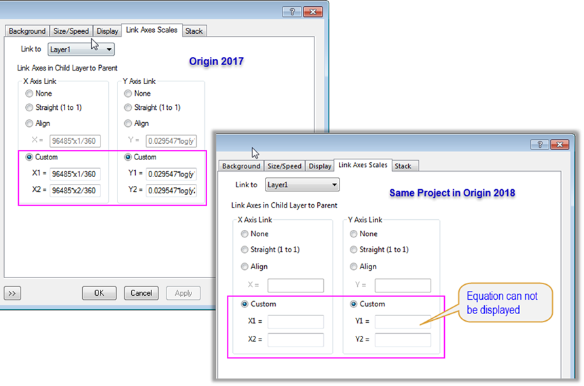Click Apply in the Origin 2017 dialog
584x386 pixels.
183,293
